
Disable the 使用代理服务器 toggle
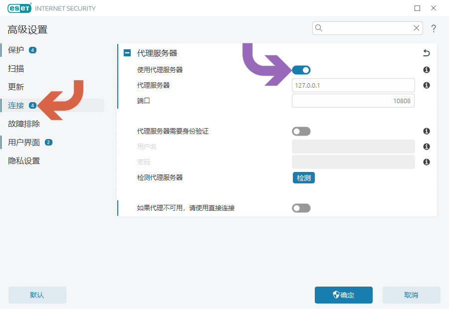tap(301, 70)
